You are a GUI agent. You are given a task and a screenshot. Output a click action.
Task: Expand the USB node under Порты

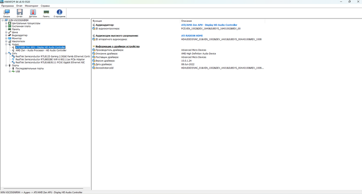point(9,72)
